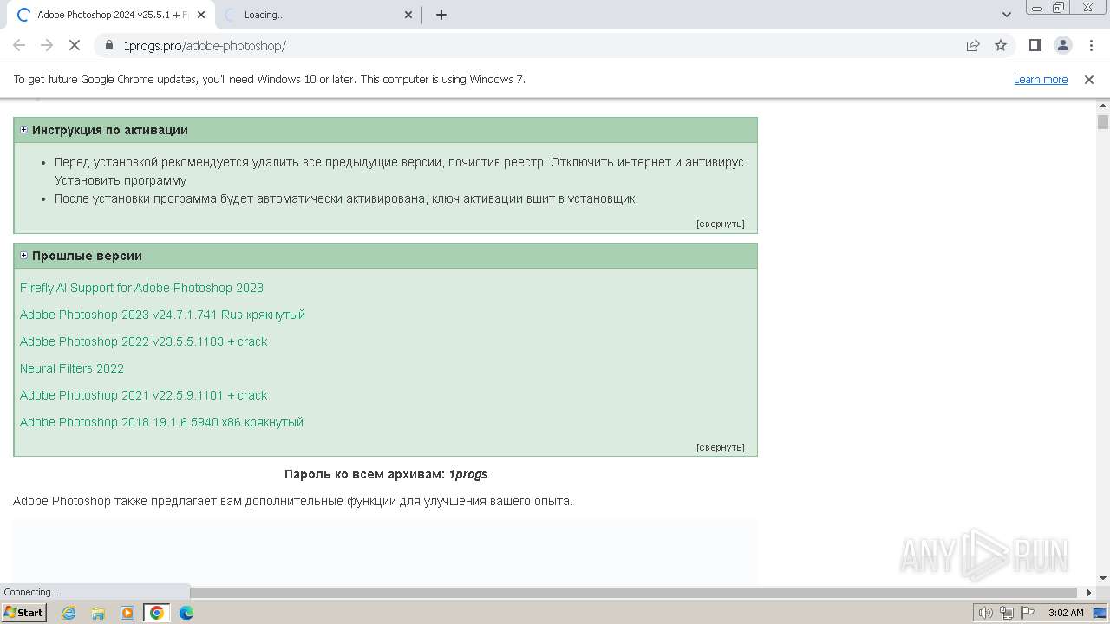Click the Show desktop button
This screenshot has width=1110, height=624.
pyautogui.click(x=1100, y=613)
